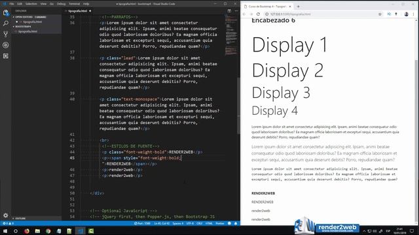Close the Curso de Bootstrap 4 tab
The width and height of the screenshot is (419, 235).
pyautogui.click(x=290, y=7)
